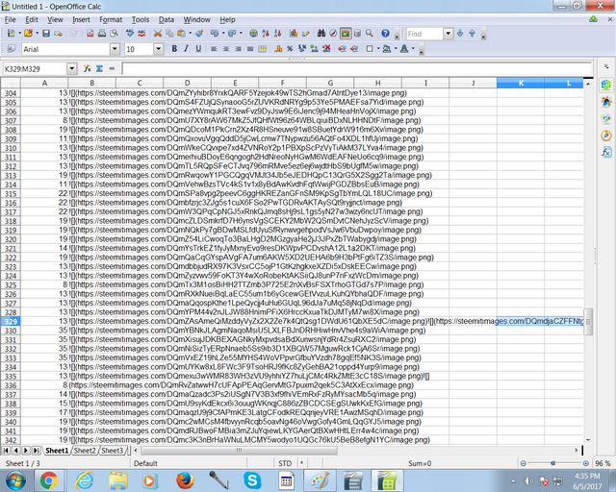
Task: Open the font size 10 dropdown
Action: tap(158, 49)
